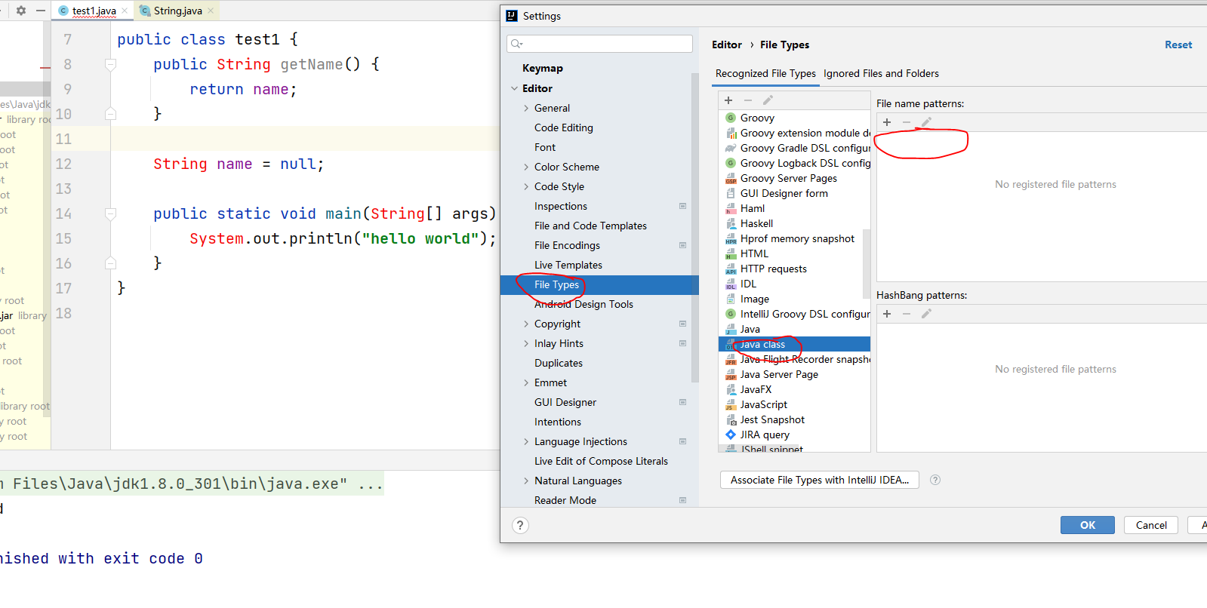Image resolution: width=1207 pixels, height=608 pixels.
Task: Edit the file name pattern
Action: pyautogui.click(x=926, y=122)
